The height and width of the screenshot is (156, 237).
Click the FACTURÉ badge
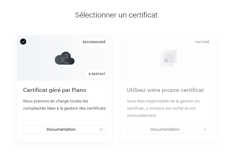(x=202, y=42)
